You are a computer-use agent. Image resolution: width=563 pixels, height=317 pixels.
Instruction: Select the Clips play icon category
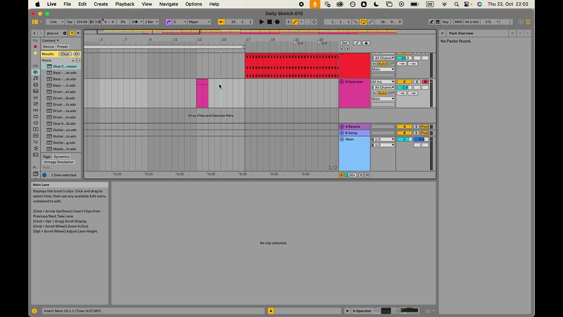(x=36, y=129)
